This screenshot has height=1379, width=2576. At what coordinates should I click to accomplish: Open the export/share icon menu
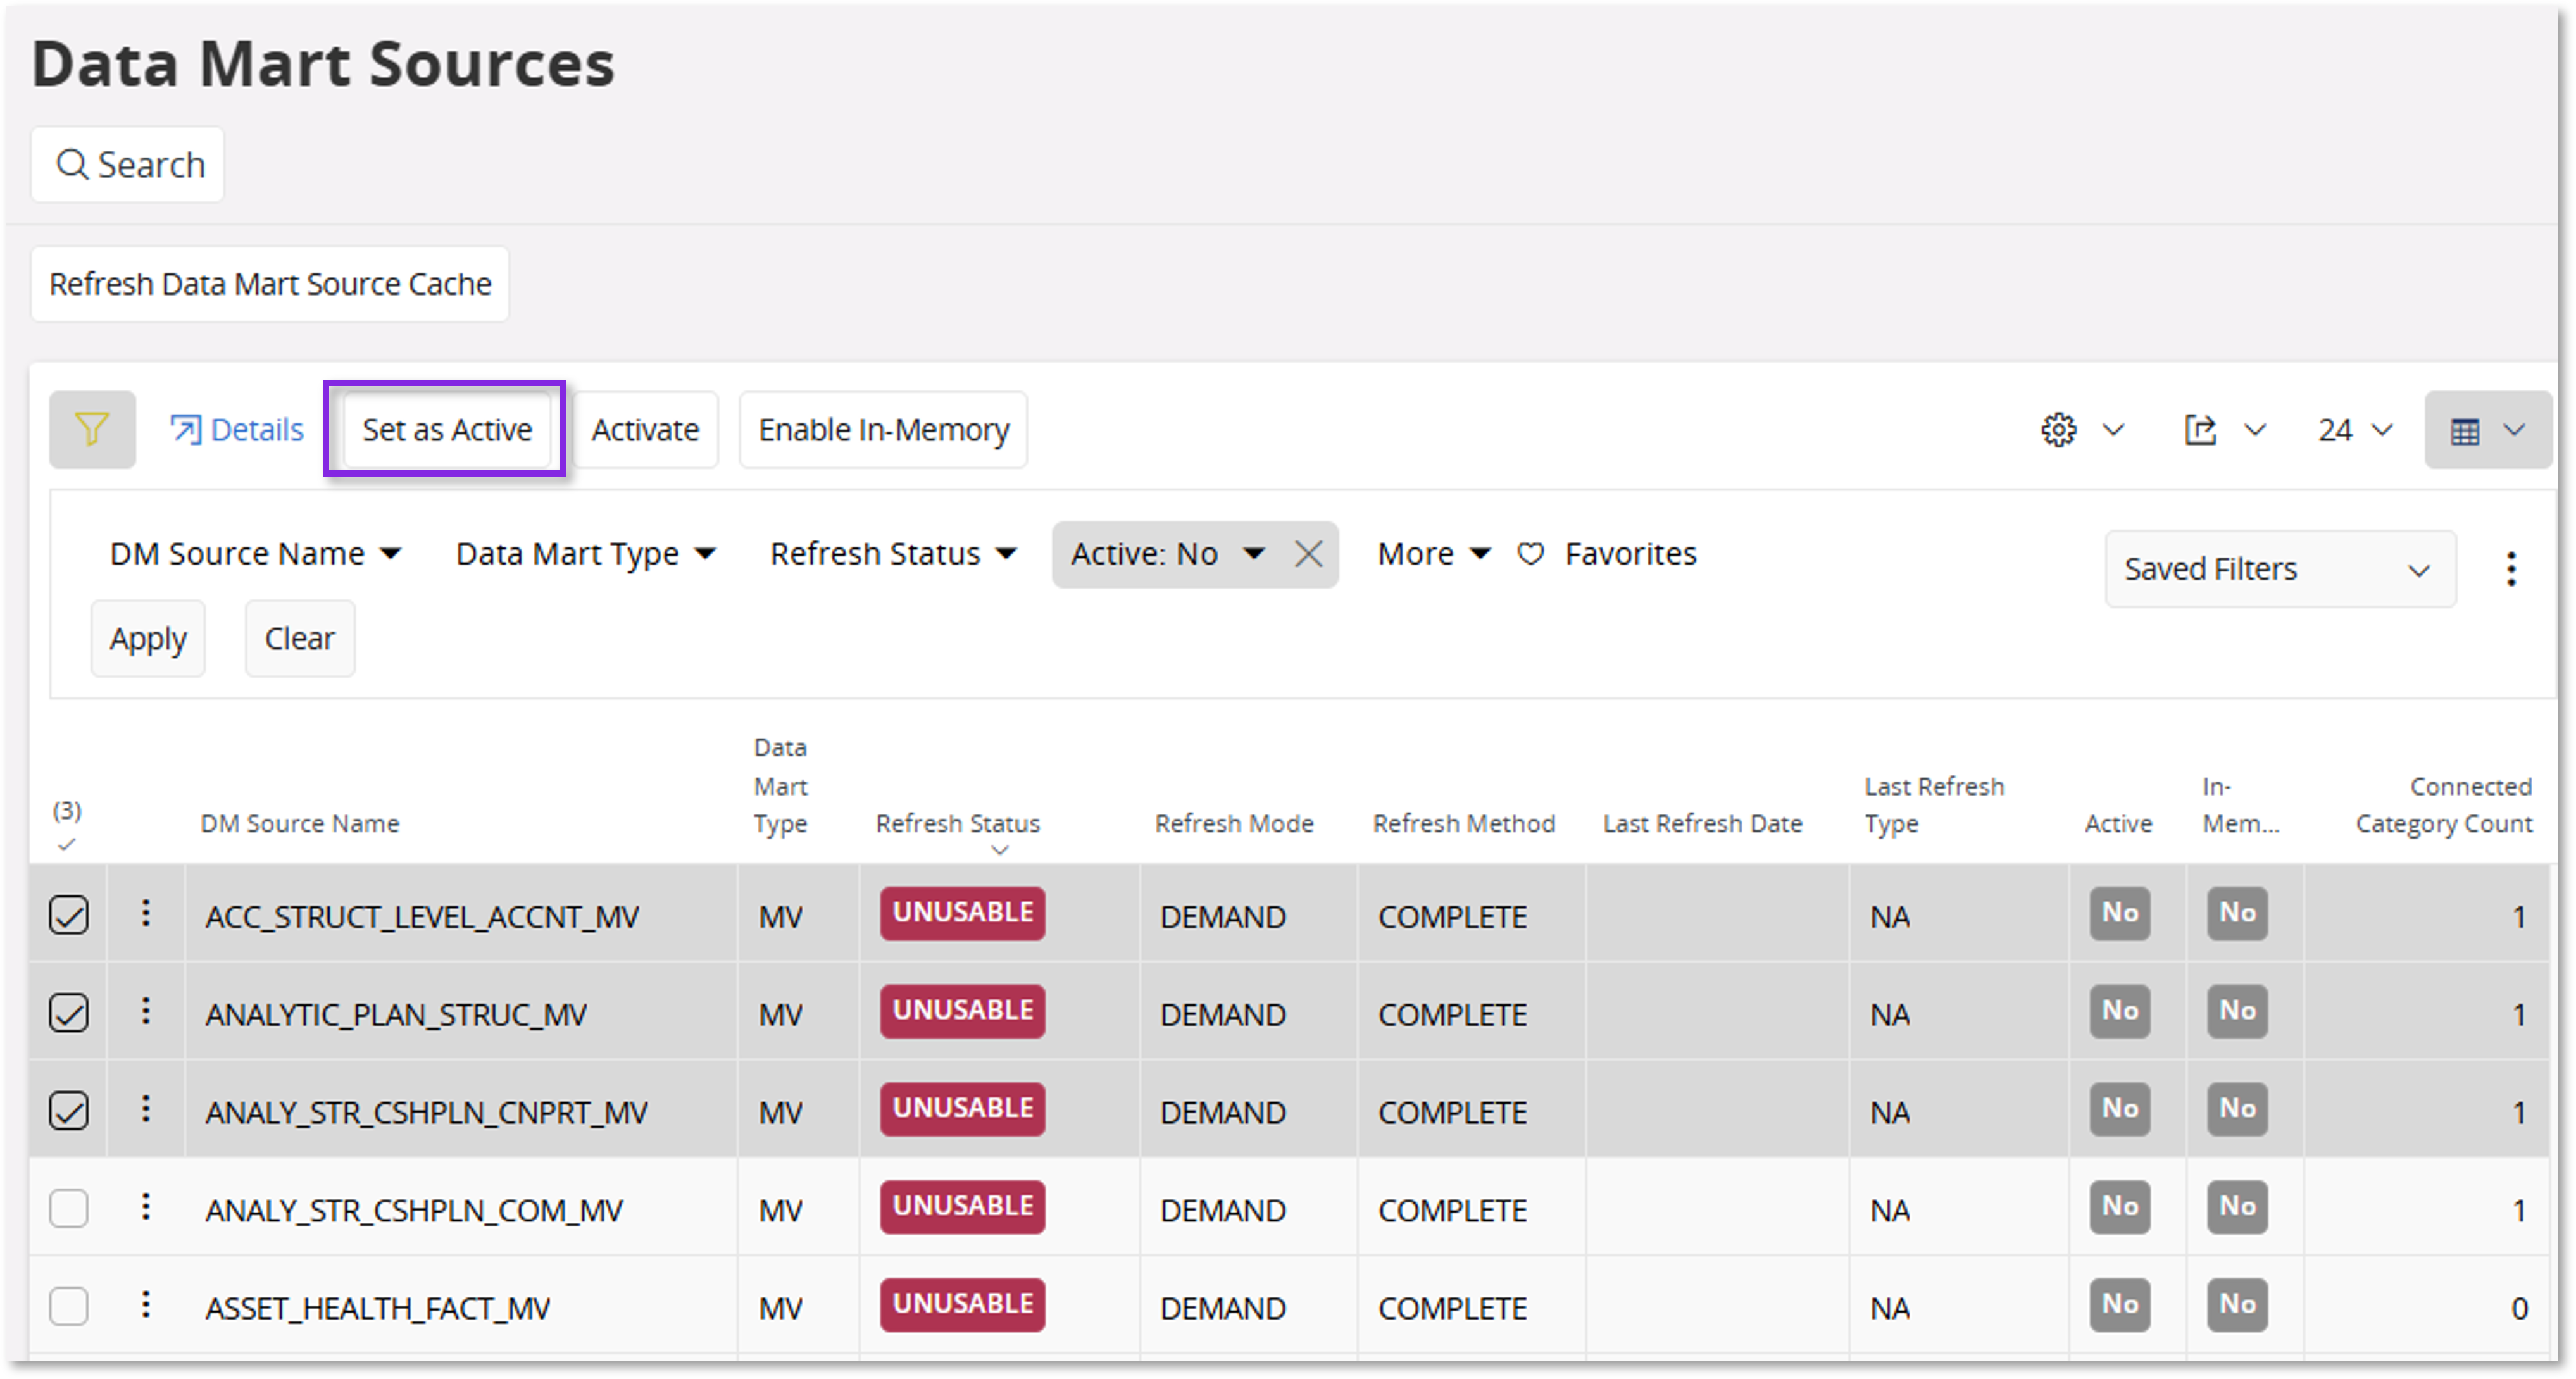(2224, 430)
